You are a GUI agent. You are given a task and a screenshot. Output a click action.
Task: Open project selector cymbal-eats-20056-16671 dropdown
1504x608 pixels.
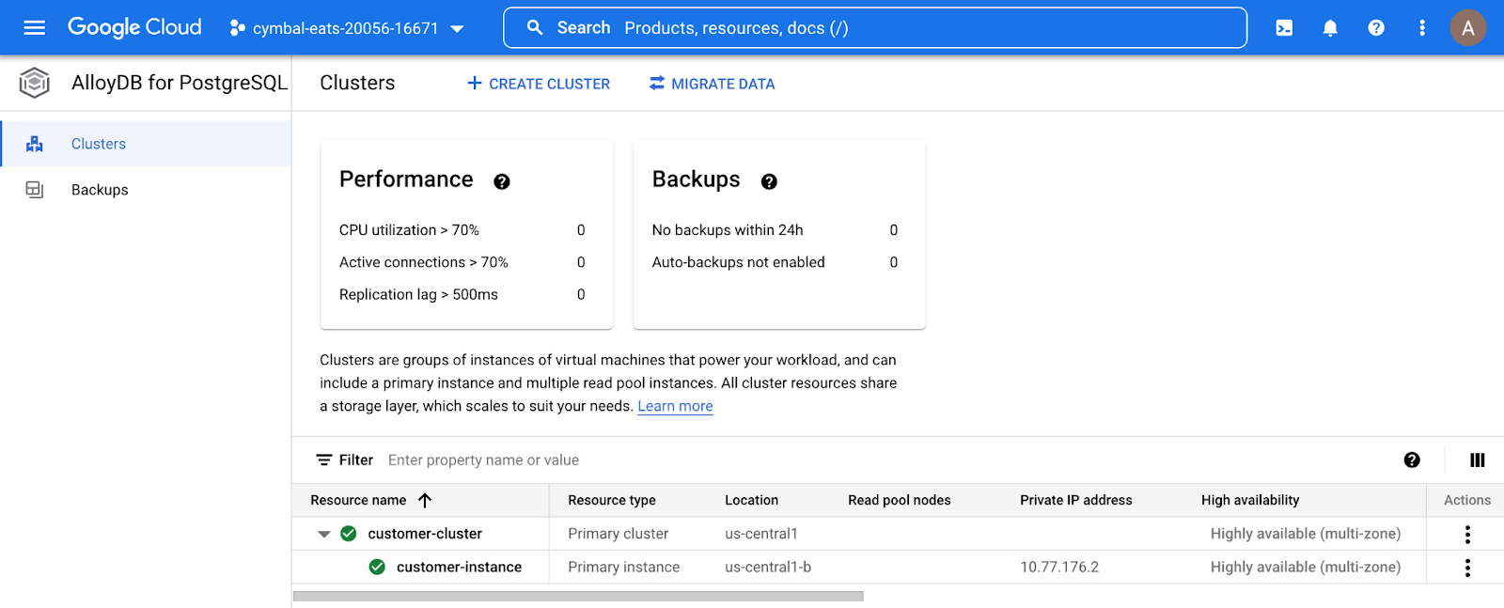click(347, 28)
